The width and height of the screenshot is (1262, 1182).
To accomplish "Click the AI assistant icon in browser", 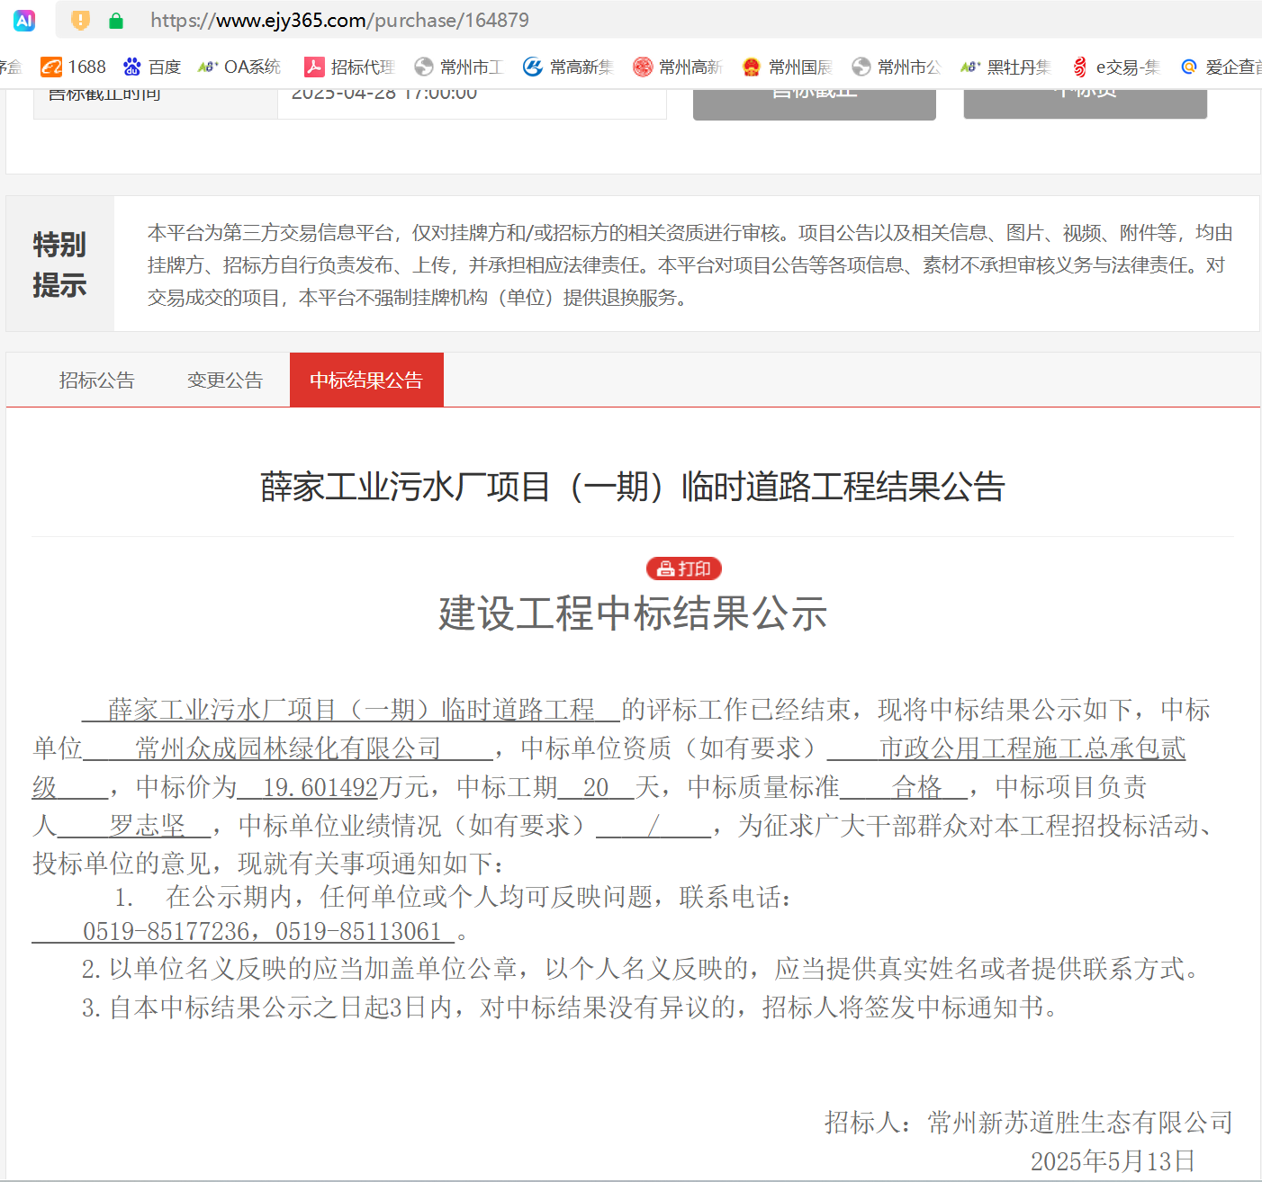I will (24, 20).
